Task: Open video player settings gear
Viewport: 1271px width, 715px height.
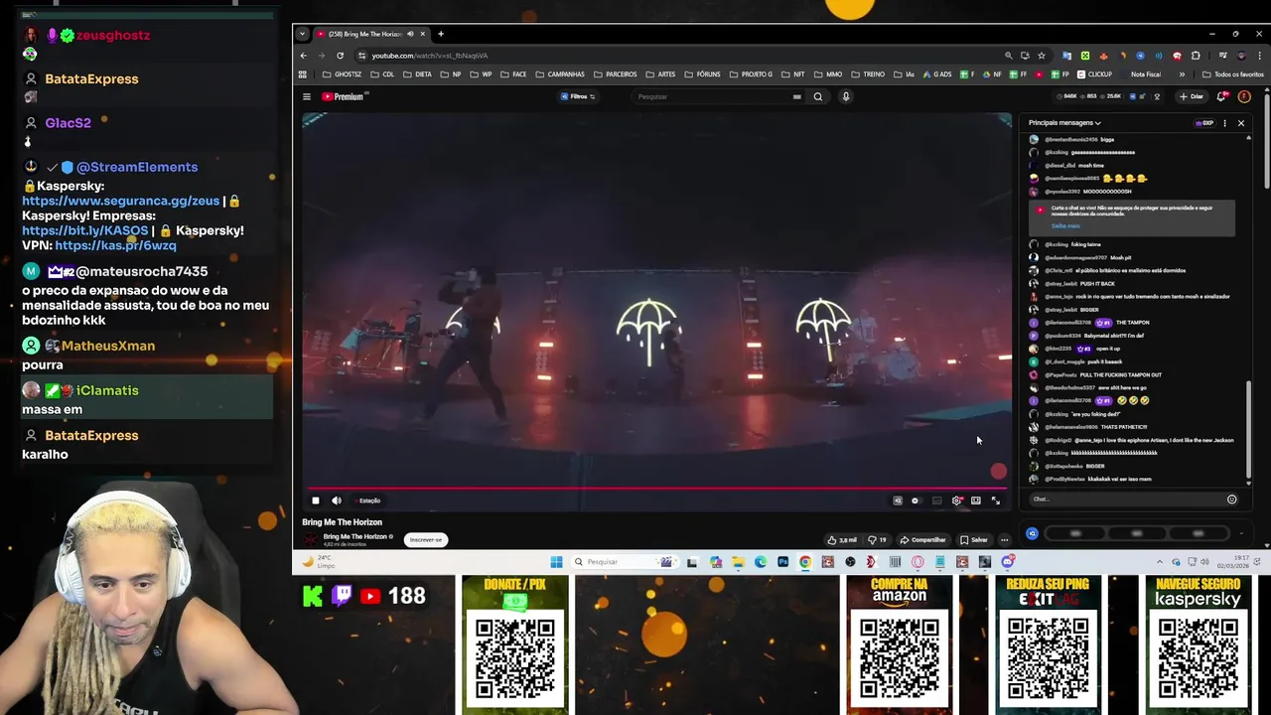Action: [956, 500]
